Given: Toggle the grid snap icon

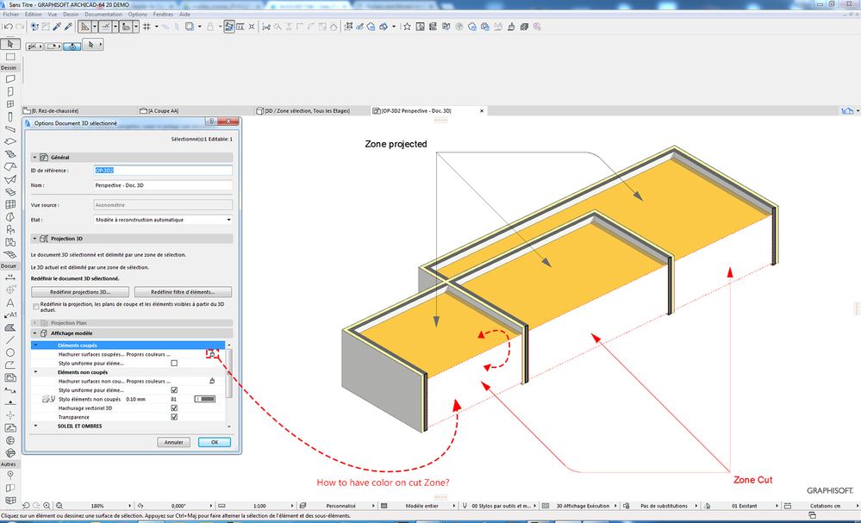Looking at the screenshot, I should pyautogui.click(x=147, y=27).
